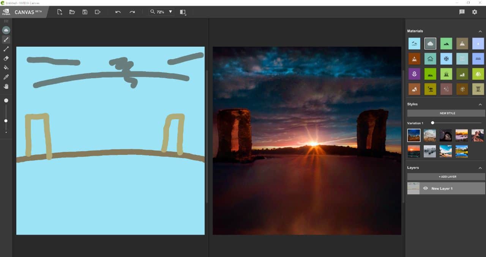The height and width of the screenshot is (257, 486).
Task: Undo the last stroke
Action: [x=118, y=12]
